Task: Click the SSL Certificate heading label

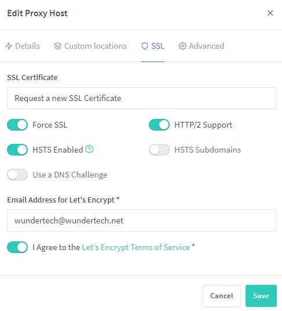Action: (x=32, y=77)
